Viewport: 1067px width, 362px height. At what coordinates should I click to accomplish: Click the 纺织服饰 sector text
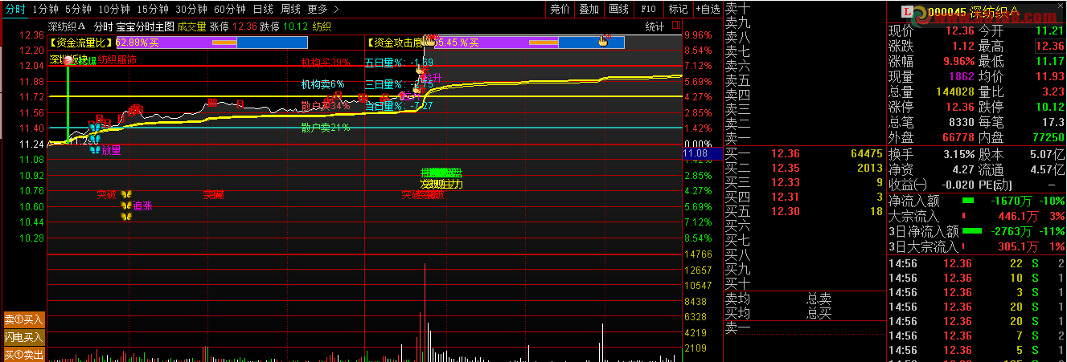point(117,60)
